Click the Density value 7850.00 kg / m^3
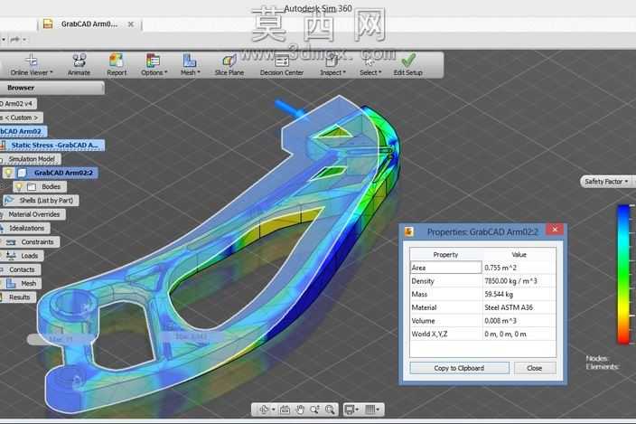 (510, 281)
